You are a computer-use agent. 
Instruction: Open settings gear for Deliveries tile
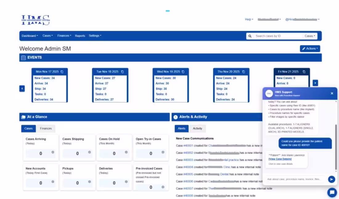(x=126, y=182)
